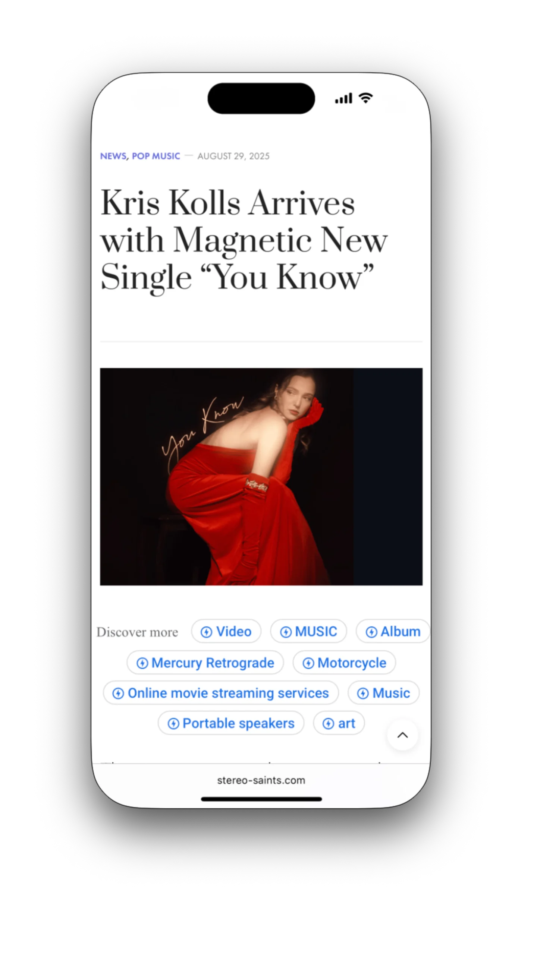Screen dimensions: 537x954
Task: Click the lightning icon on the Video chip
Action: [206, 632]
